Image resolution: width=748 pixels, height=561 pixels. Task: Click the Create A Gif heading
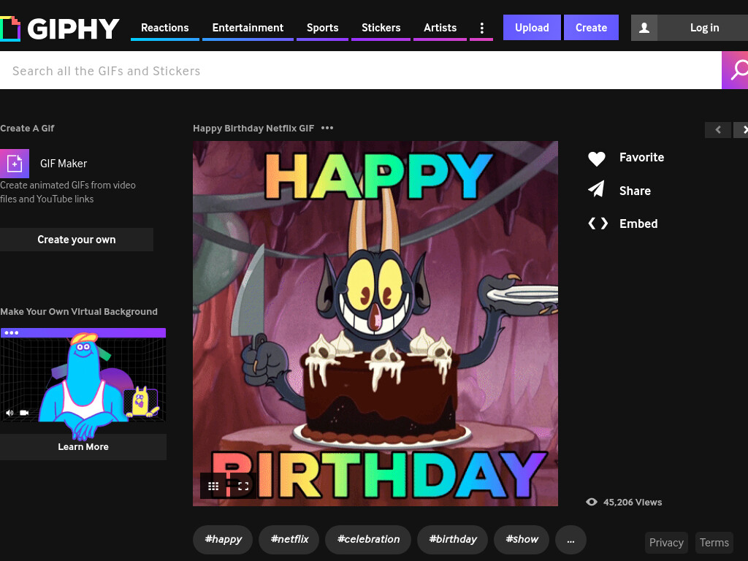click(27, 129)
